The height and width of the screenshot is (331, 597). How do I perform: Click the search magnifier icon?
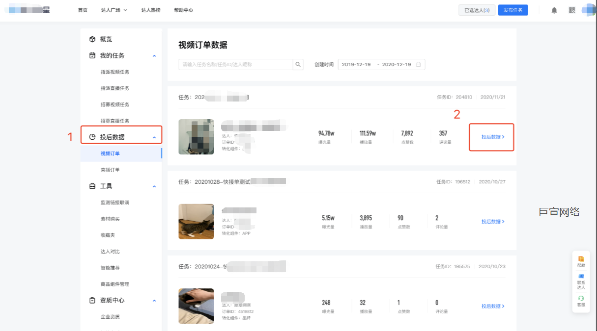point(298,64)
